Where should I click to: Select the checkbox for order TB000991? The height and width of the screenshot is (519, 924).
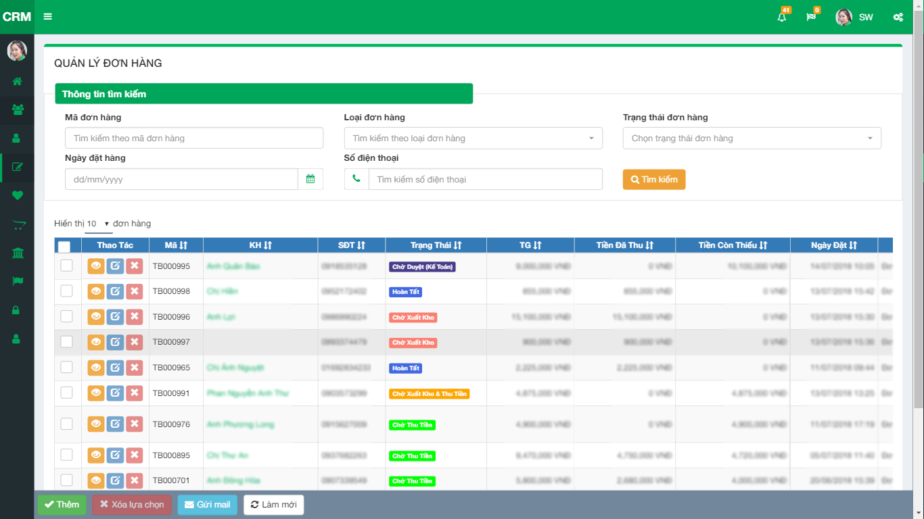click(66, 393)
